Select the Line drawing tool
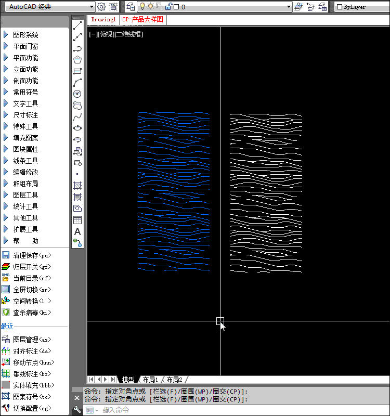The width and height of the screenshot is (390, 416). [77, 25]
